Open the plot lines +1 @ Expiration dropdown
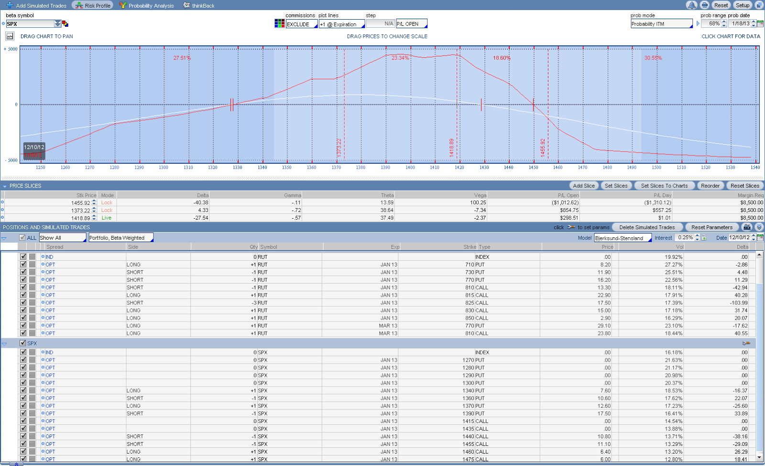 point(342,24)
